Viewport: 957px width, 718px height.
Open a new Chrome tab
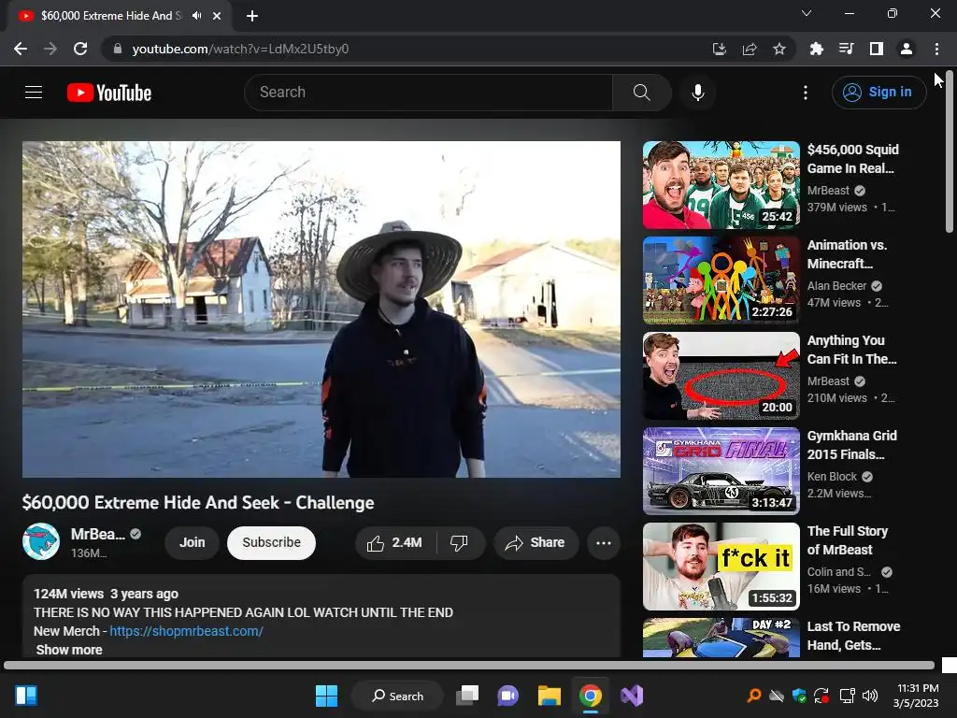coord(252,16)
